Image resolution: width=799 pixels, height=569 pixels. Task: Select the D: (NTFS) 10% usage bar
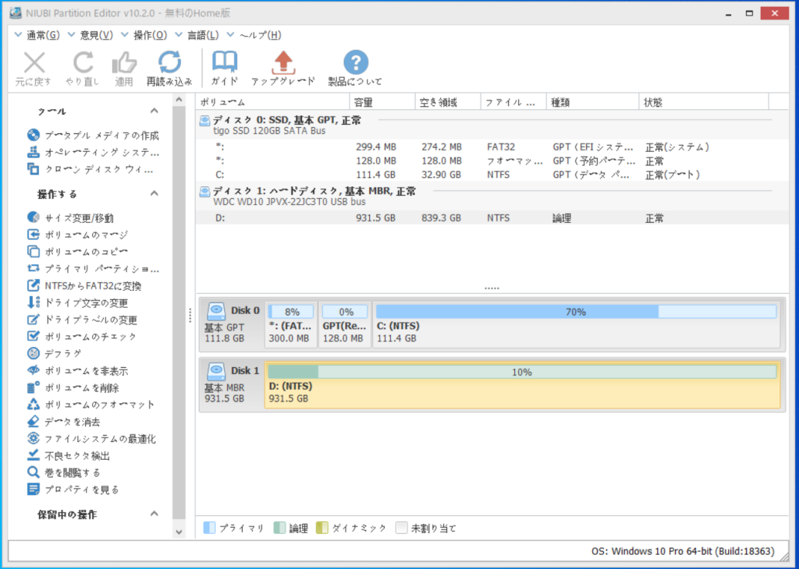pyautogui.click(x=522, y=372)
